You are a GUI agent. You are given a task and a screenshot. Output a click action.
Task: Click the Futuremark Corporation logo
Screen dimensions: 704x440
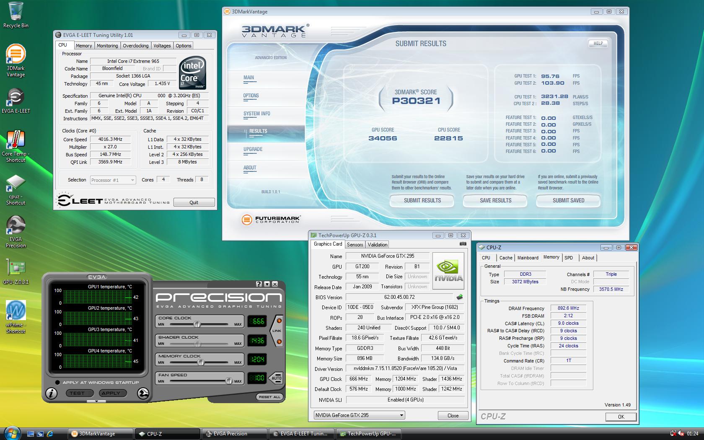point(271,219)
